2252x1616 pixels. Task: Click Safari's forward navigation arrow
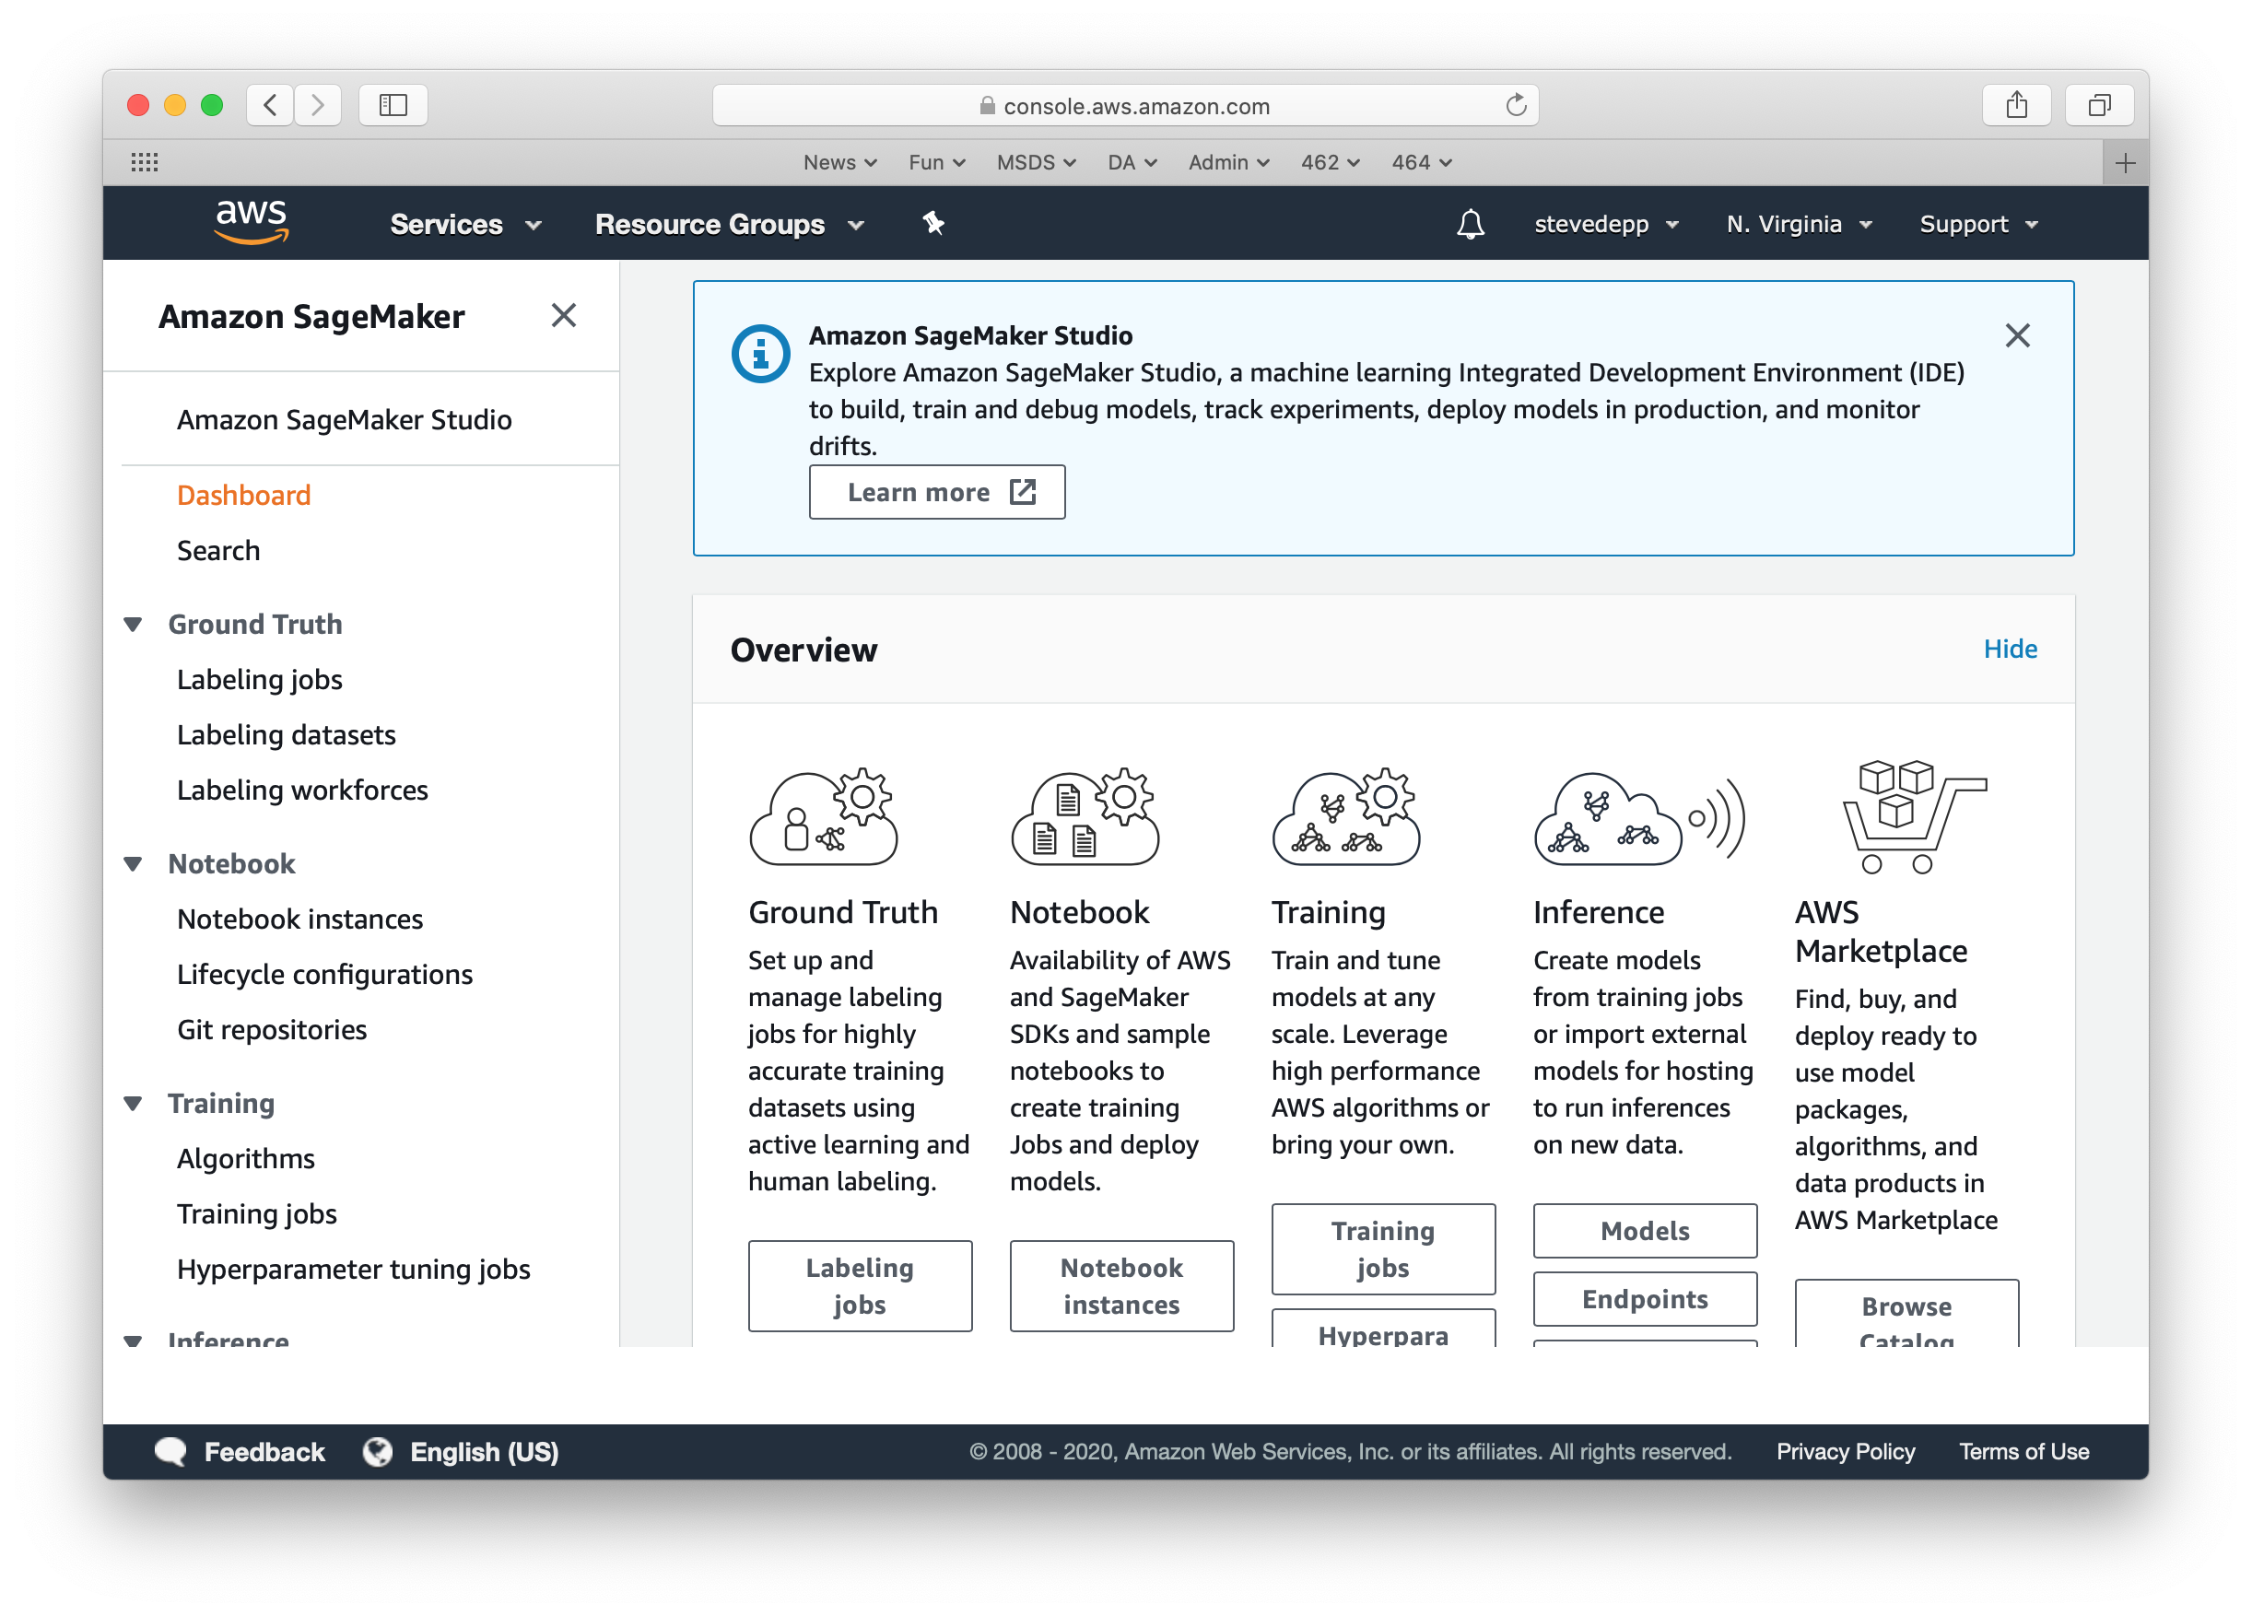317,104
